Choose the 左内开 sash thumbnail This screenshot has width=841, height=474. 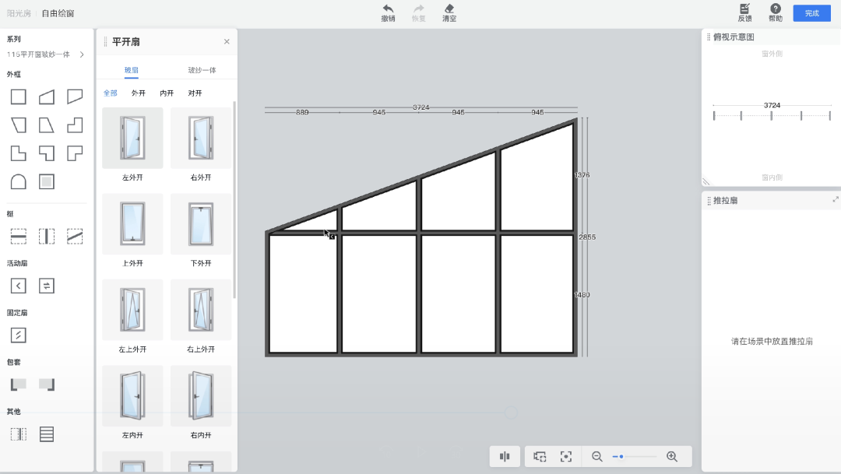tap(132, 395)
